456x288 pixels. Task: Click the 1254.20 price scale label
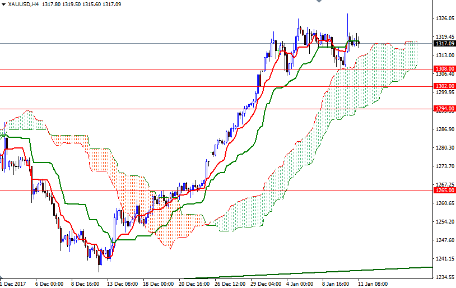444,222
